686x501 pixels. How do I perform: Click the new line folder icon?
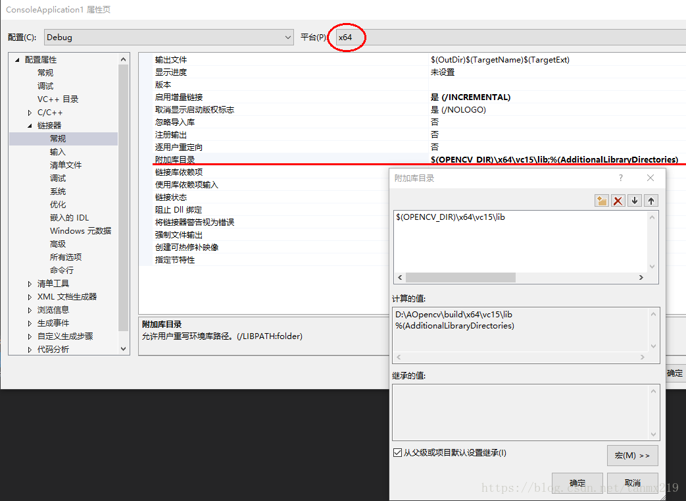[x=602, y=201]
